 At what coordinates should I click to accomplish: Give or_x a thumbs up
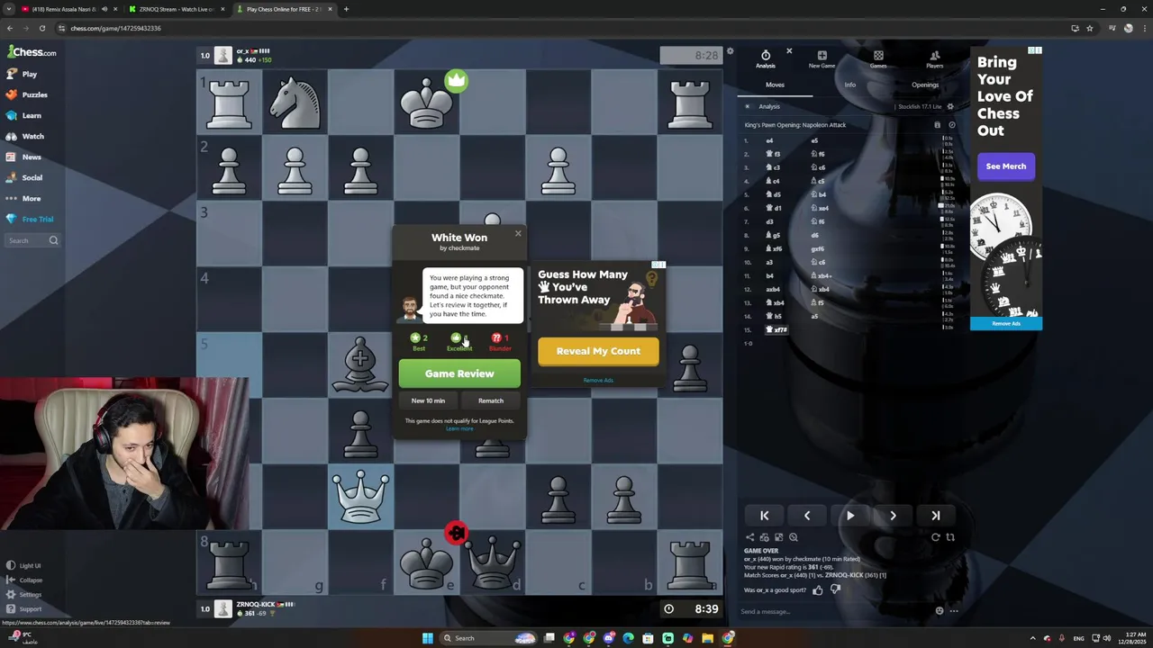tap(818, 590)
